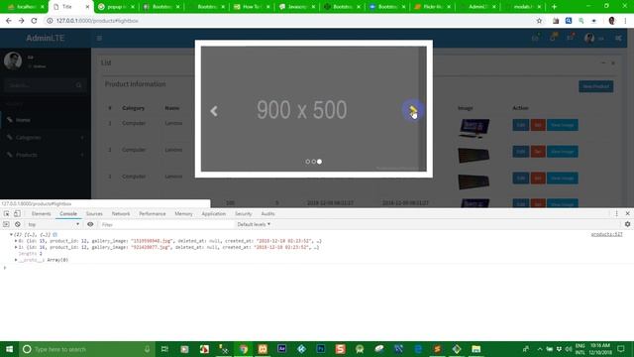Bookmark the page with star icon

click(x=539, y=21)
